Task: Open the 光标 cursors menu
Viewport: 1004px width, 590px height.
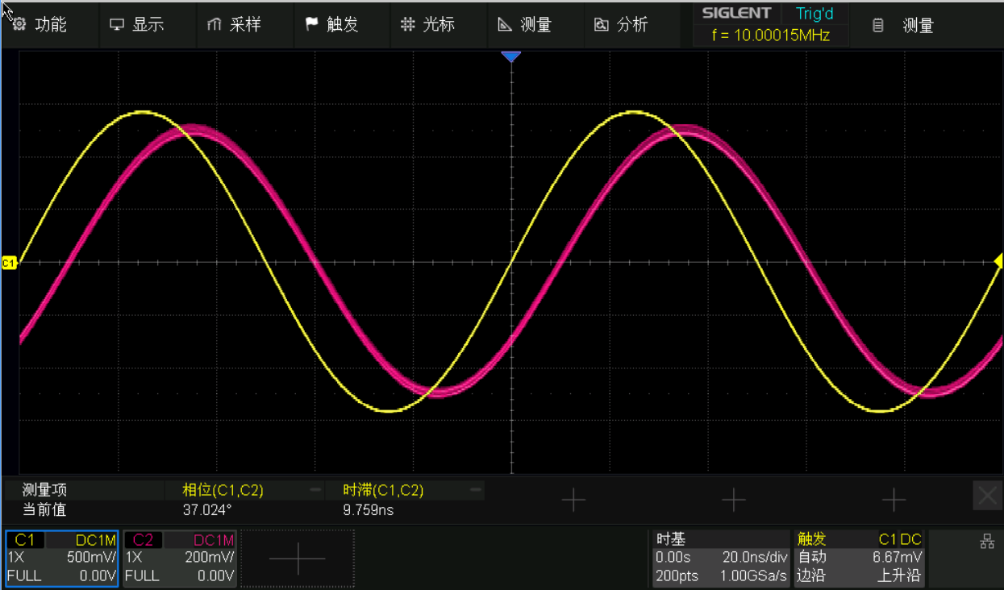Action: [428, 24]
